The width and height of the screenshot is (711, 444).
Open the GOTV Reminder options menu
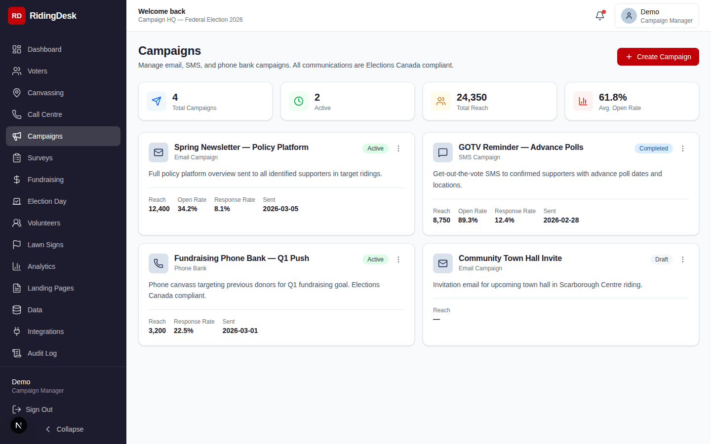683,148
